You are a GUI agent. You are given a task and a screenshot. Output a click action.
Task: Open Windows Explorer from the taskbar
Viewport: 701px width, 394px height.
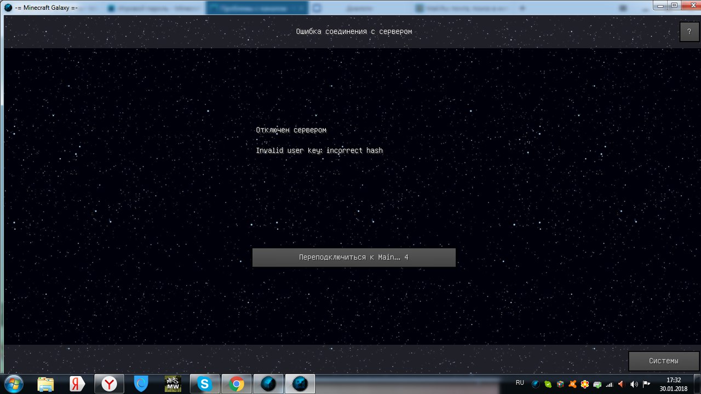(46, 384)
